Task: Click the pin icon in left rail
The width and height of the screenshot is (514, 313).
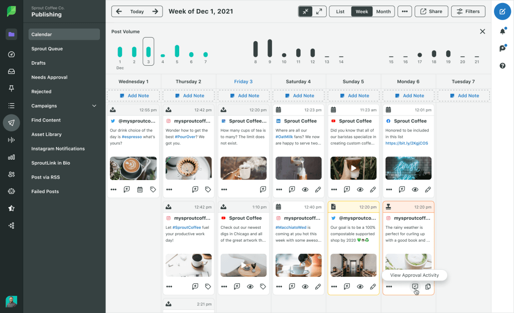Action: (12, 88)
